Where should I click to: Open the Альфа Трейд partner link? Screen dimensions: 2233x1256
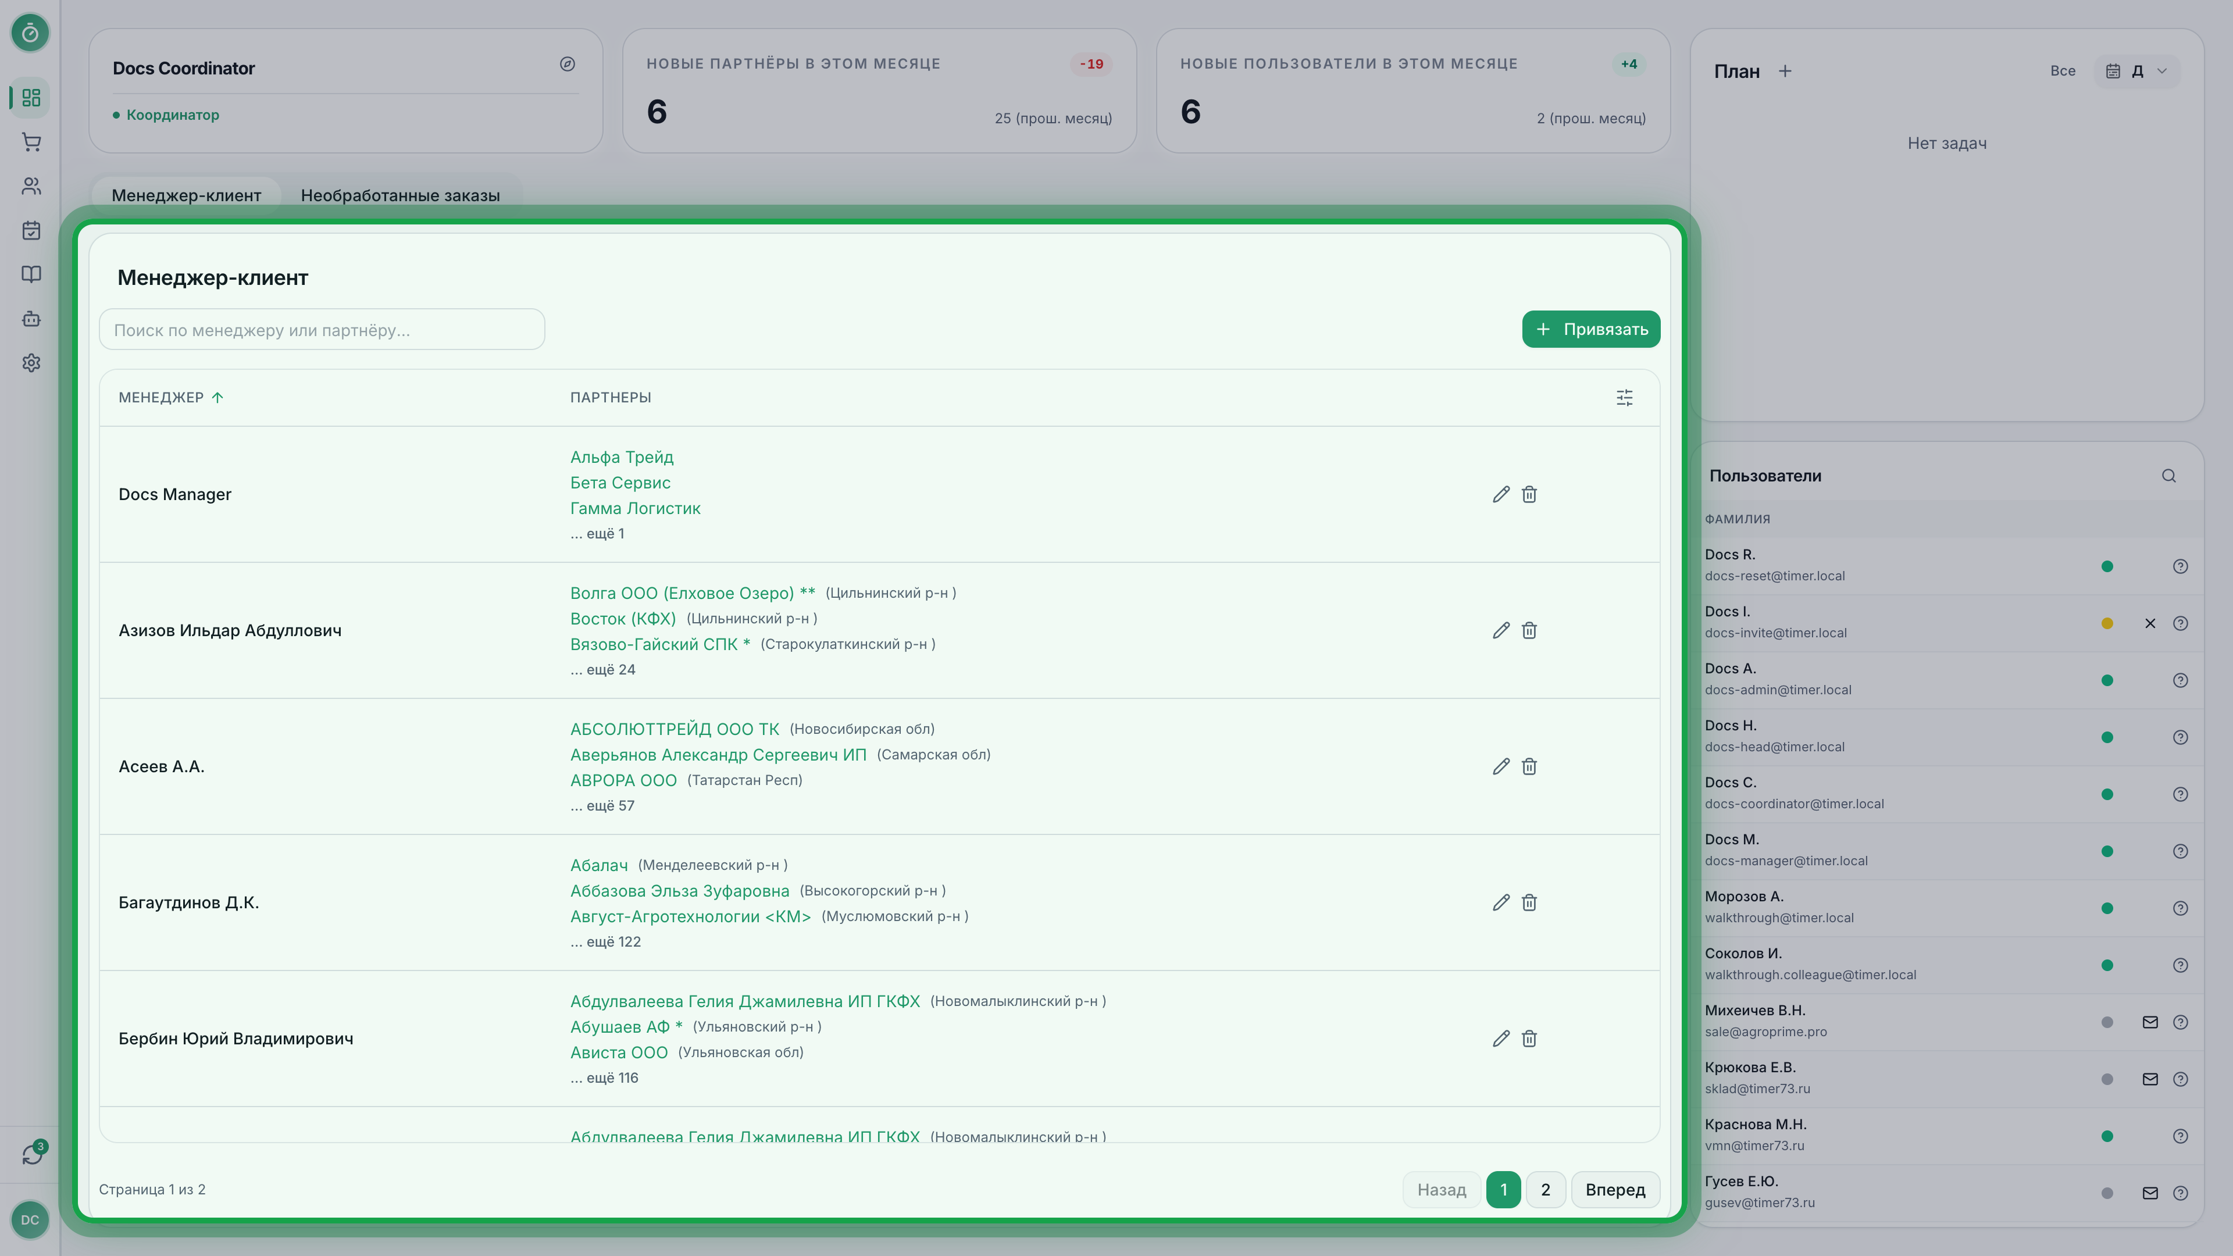tap(622, 457)
